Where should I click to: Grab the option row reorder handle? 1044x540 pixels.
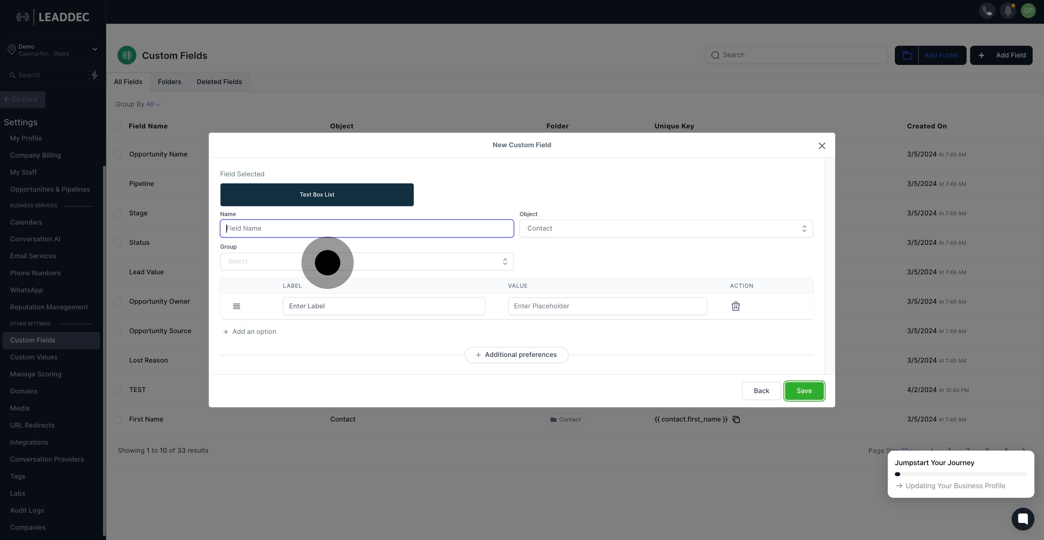click(237, 307)
